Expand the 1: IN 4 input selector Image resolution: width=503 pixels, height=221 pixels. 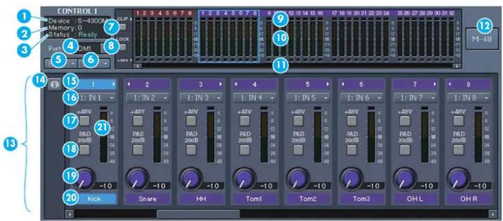(255, 98)
